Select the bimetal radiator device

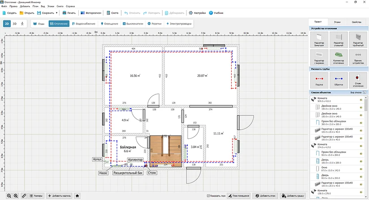click(x=319, y=40)
